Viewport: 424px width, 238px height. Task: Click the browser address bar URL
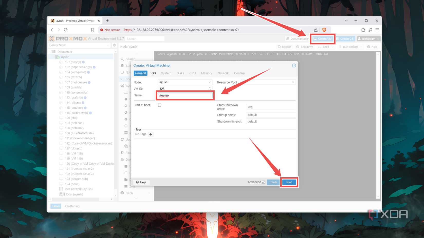coord(181,30)
